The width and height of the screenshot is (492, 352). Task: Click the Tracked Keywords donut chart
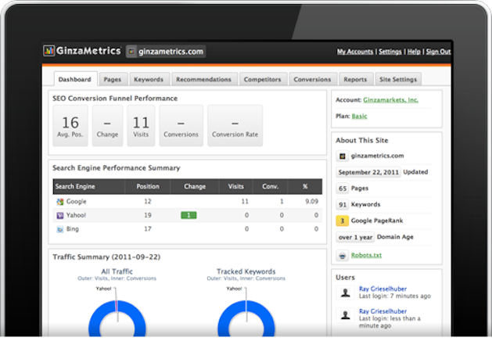pyautogui.click(x=246, y=318)
